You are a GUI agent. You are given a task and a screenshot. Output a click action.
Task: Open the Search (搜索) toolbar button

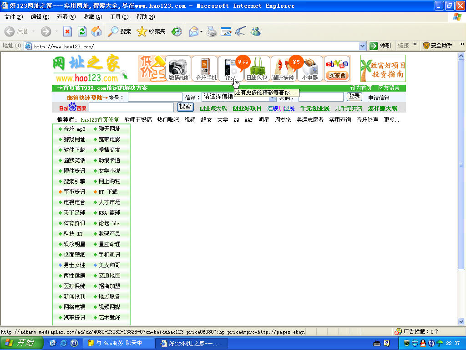(120, 31)
